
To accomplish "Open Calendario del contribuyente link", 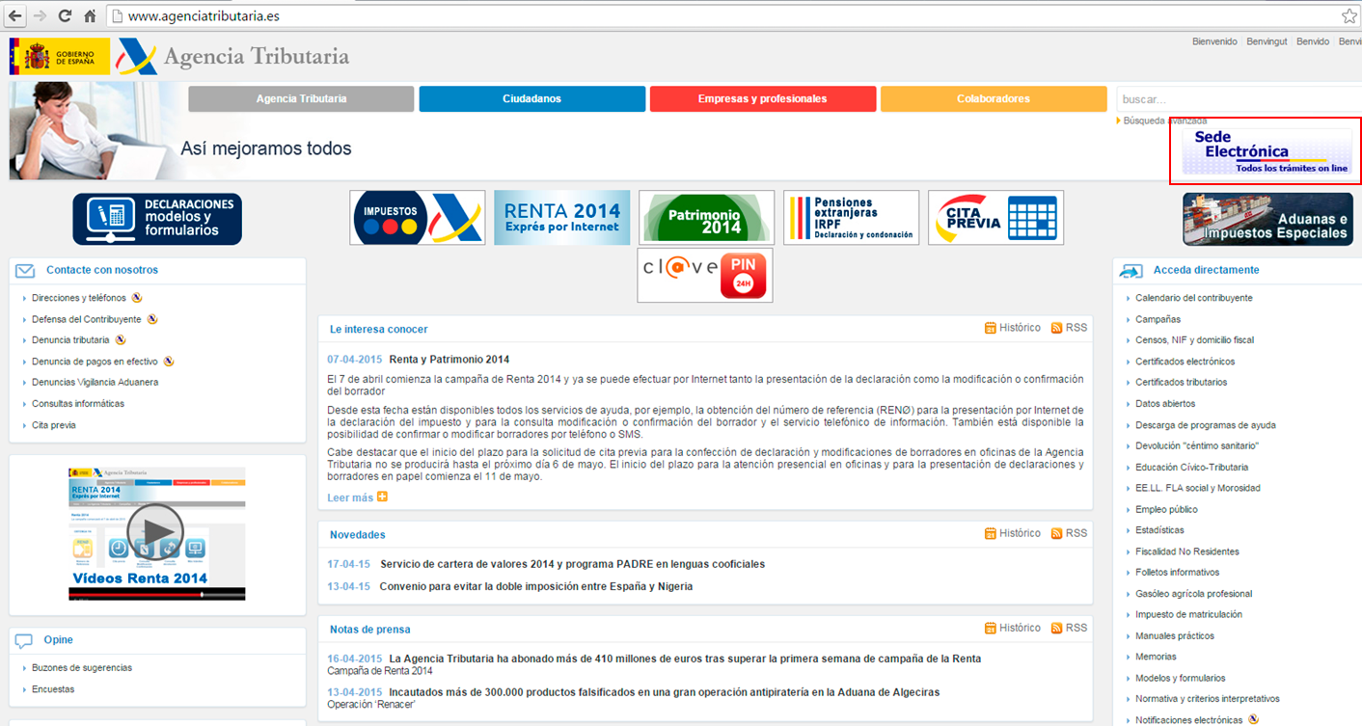I will 1194,298.
